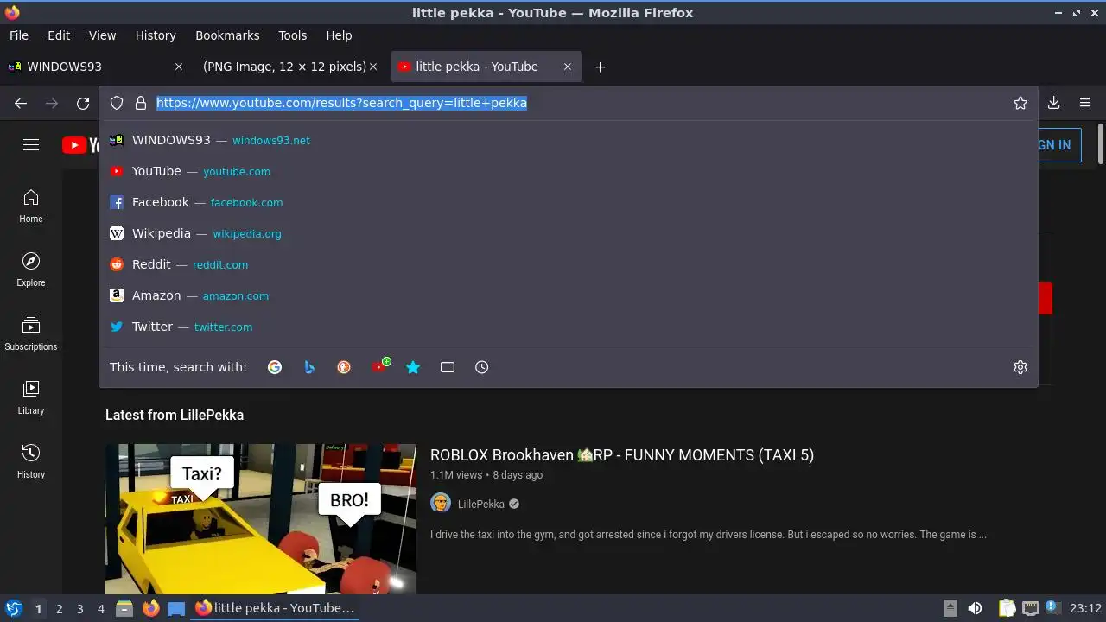Open History in YouTube sidebar
Screen dimensions: 1106x622
coord(31,462)
